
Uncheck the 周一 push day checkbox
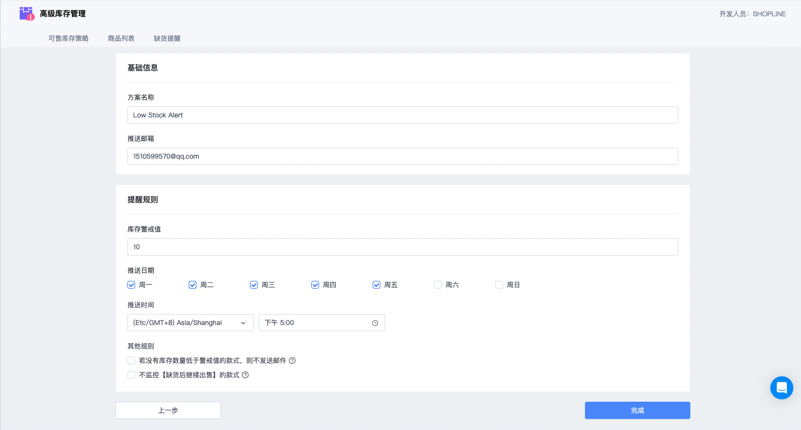point(131,285)
